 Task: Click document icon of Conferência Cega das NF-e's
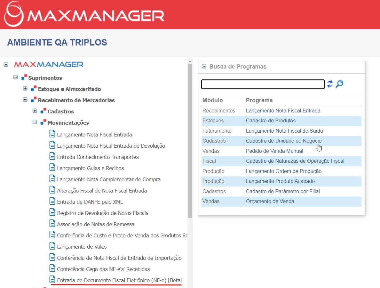point(52,268)
